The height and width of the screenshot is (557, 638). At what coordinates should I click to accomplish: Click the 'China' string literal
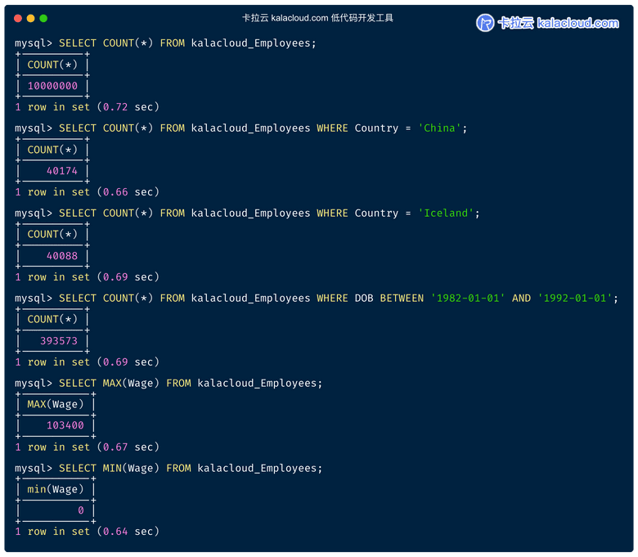tap(439, 128)
